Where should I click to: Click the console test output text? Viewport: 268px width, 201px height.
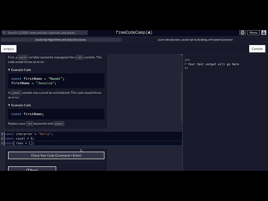212,64
